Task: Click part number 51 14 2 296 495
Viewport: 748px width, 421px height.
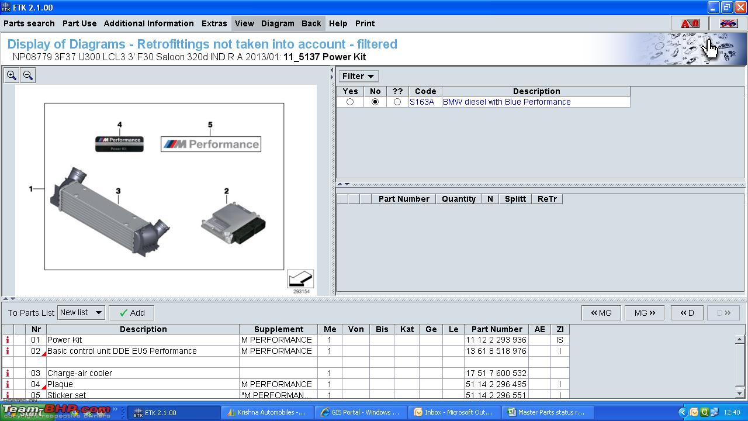Action: click(x=496, y=384)
